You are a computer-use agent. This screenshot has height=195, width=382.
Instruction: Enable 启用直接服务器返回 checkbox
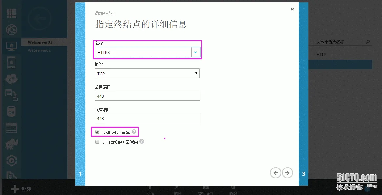coord(97,142)
